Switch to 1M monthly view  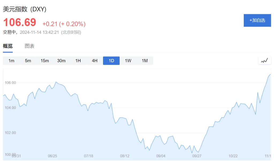(145, 61)
